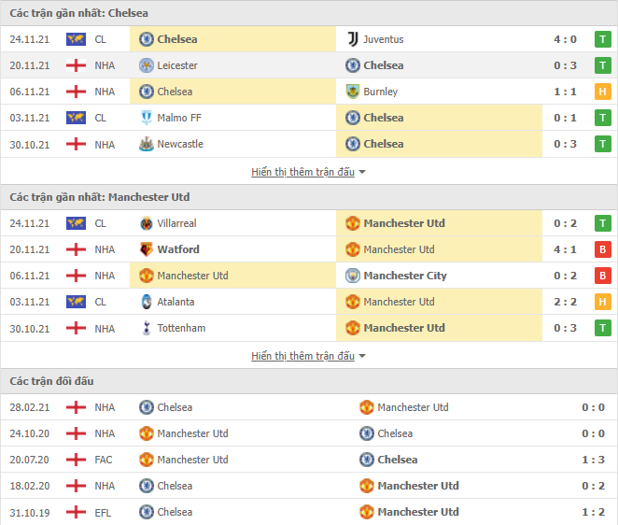The image size is (618, 525).
Task: Expand more Manchester Utd matches list
Action: [303, 356]
